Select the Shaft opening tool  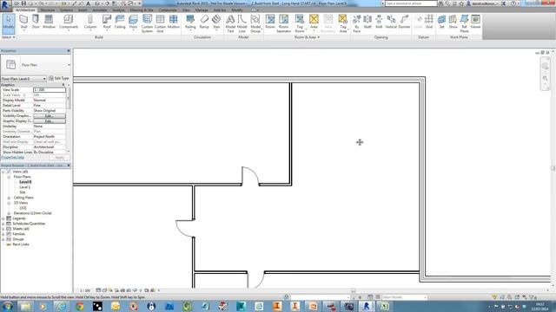tap(367, 23)
